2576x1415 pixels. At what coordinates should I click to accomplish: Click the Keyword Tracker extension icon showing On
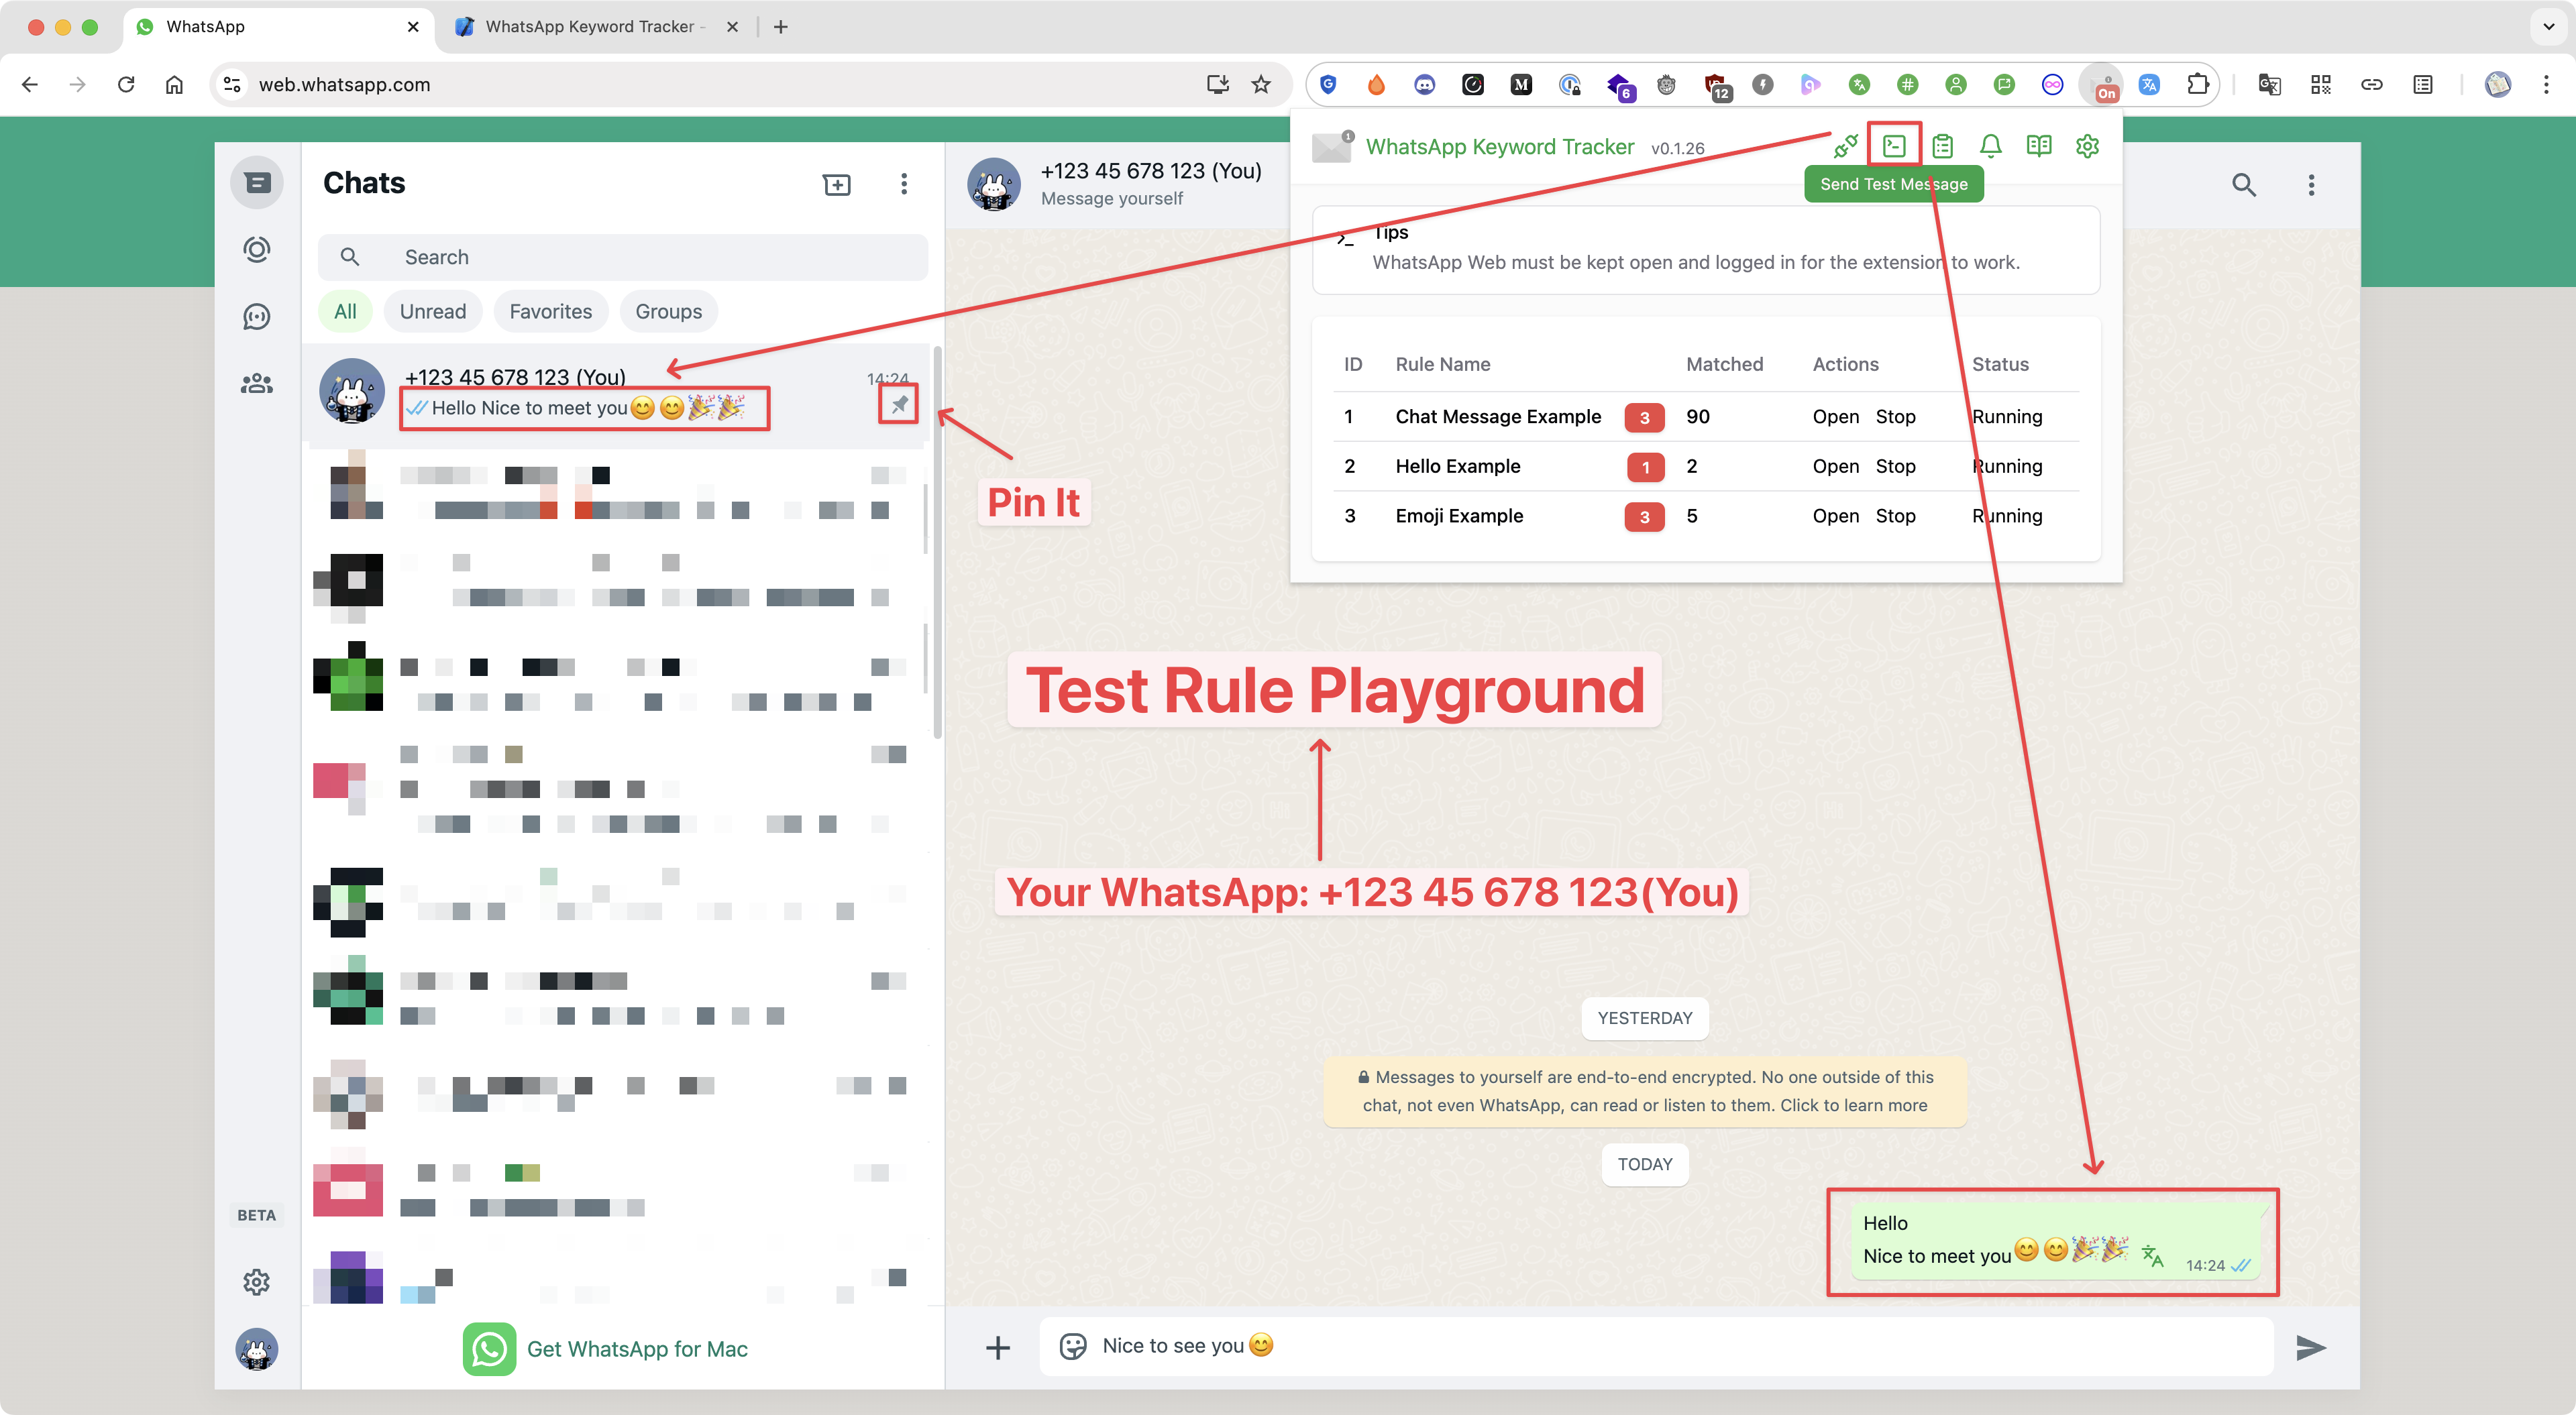click(2101, 85)
